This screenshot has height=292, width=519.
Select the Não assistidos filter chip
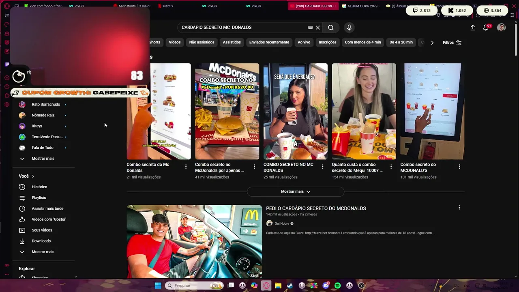(x=202, y=42)
